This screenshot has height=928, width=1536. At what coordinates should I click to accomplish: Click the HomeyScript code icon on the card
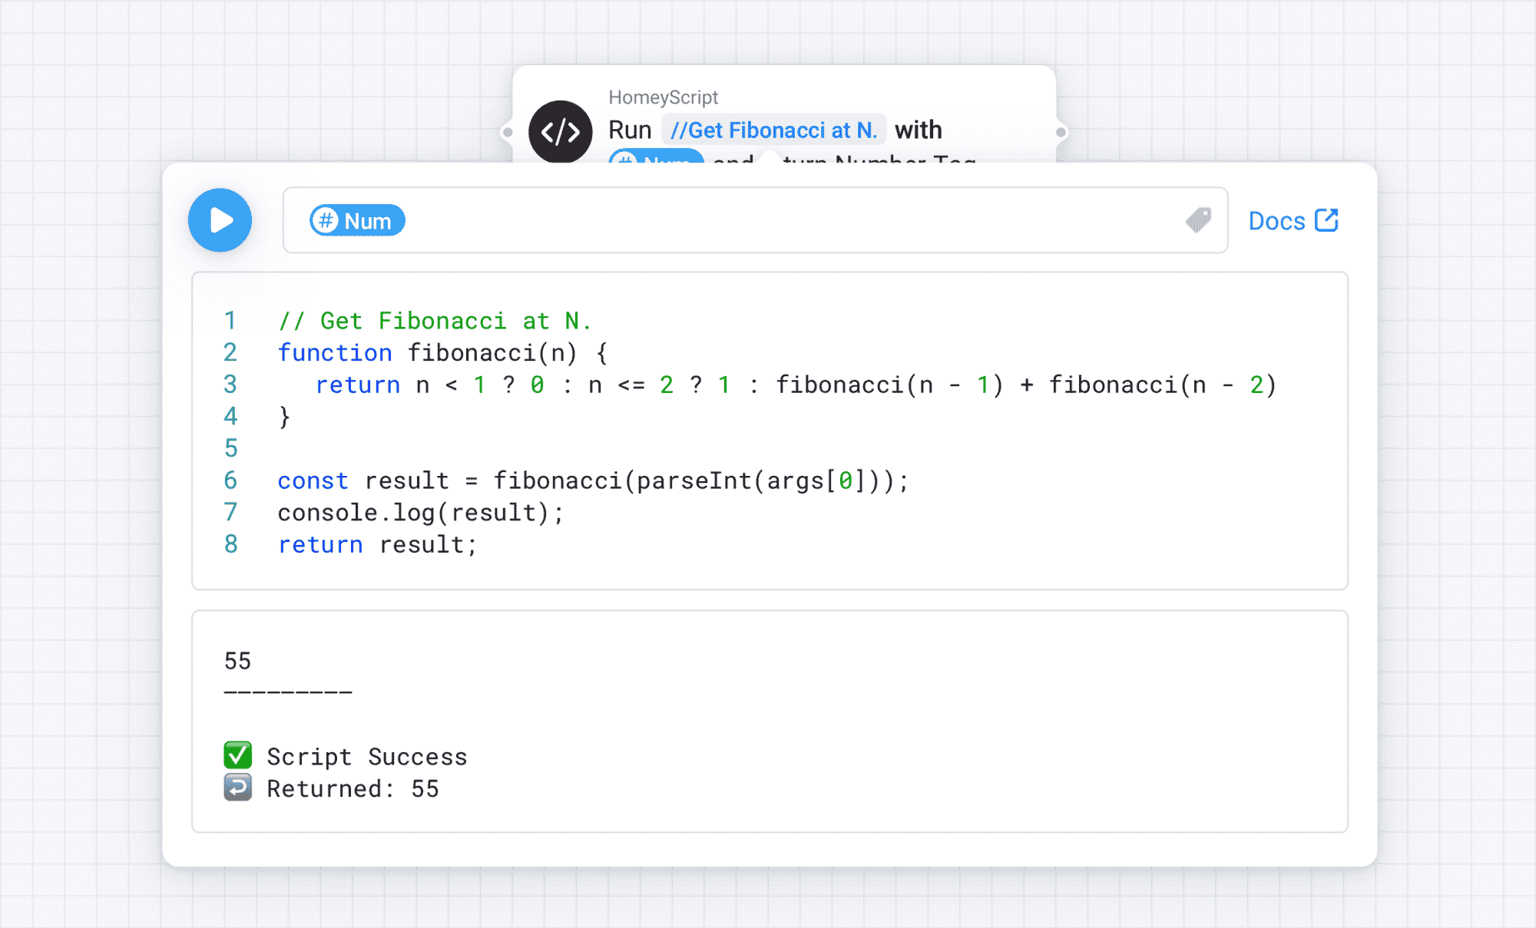pyautogui.click(x=560, y=131)
